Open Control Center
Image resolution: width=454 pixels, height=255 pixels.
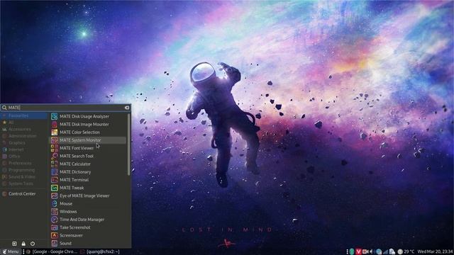[23, 193]
